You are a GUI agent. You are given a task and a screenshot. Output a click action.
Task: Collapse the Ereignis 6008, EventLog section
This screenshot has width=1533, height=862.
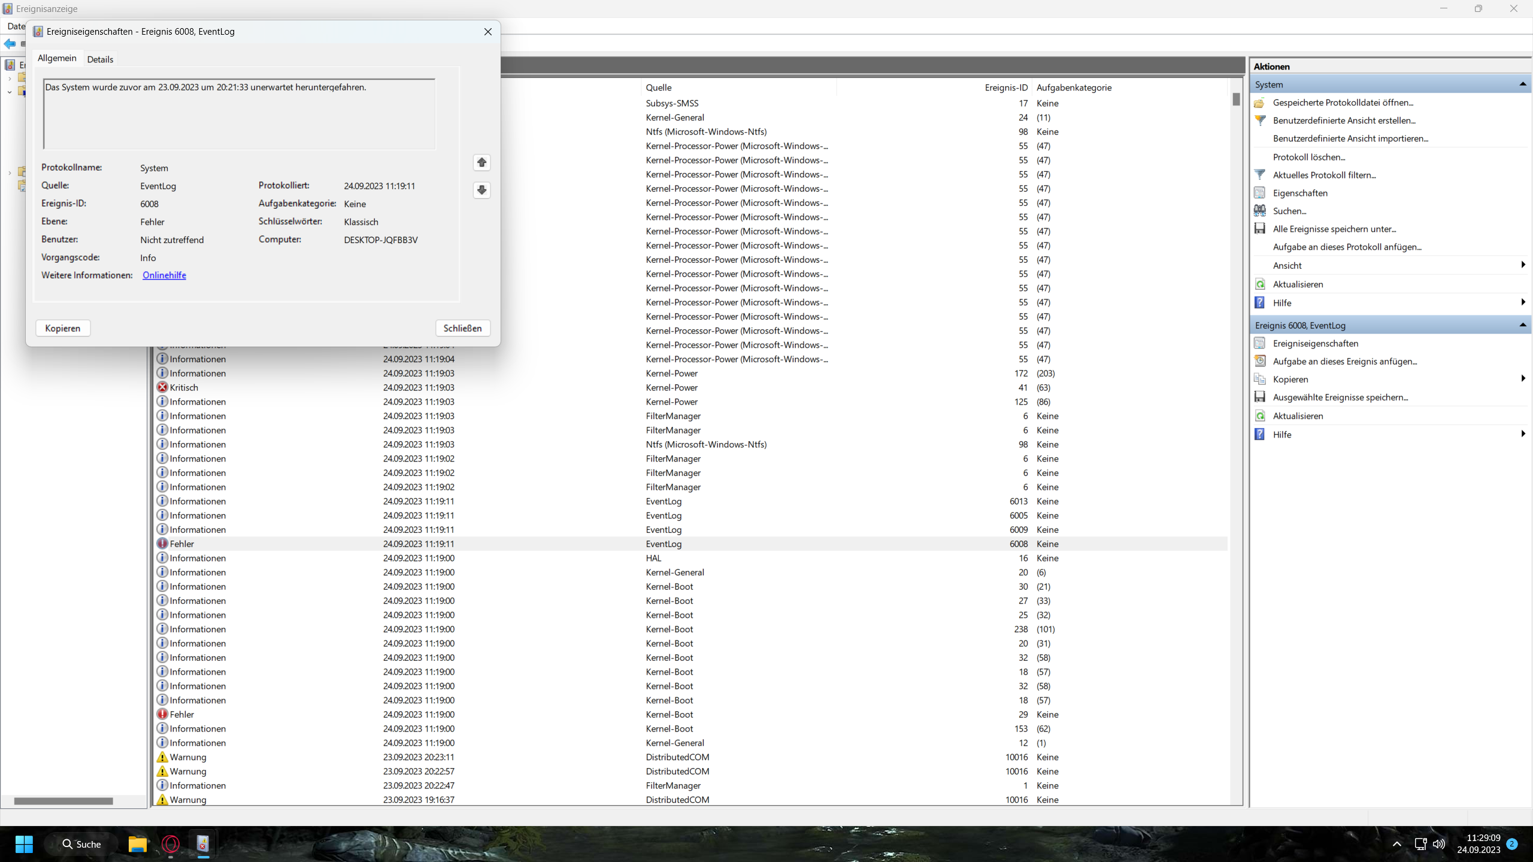(1522, 325)
